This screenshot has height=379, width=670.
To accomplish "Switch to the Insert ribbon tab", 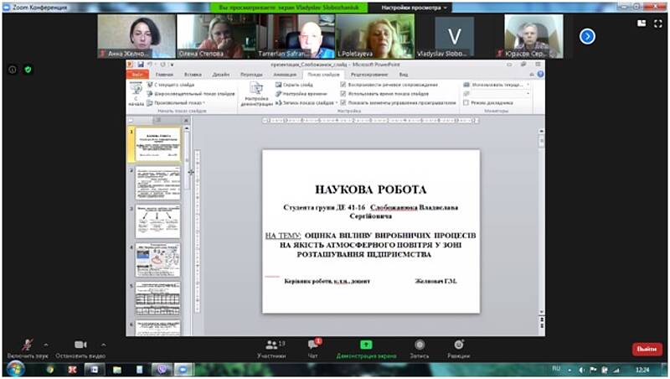I will (192, 75).
